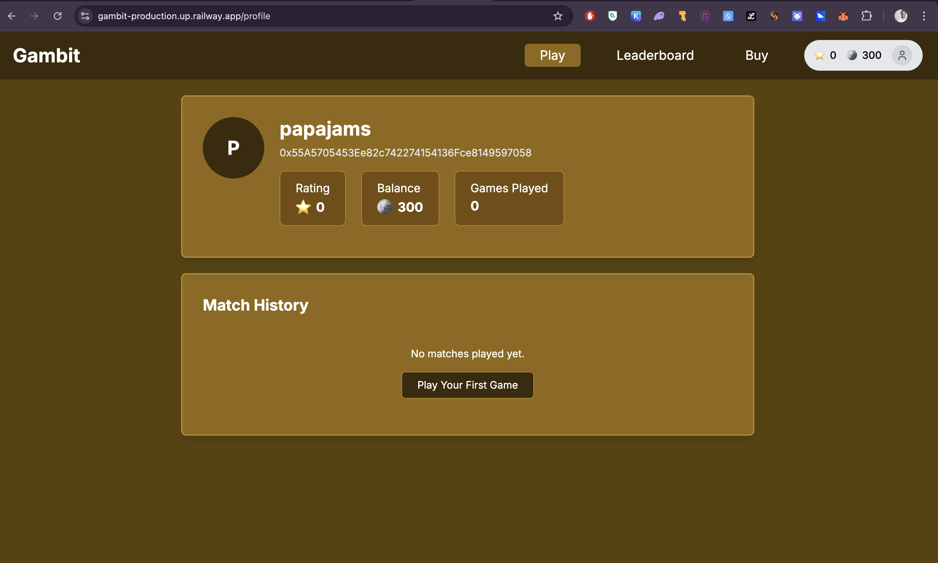938x563 pixels.
Task: Click the browser forward arrow
Action: 35,16
